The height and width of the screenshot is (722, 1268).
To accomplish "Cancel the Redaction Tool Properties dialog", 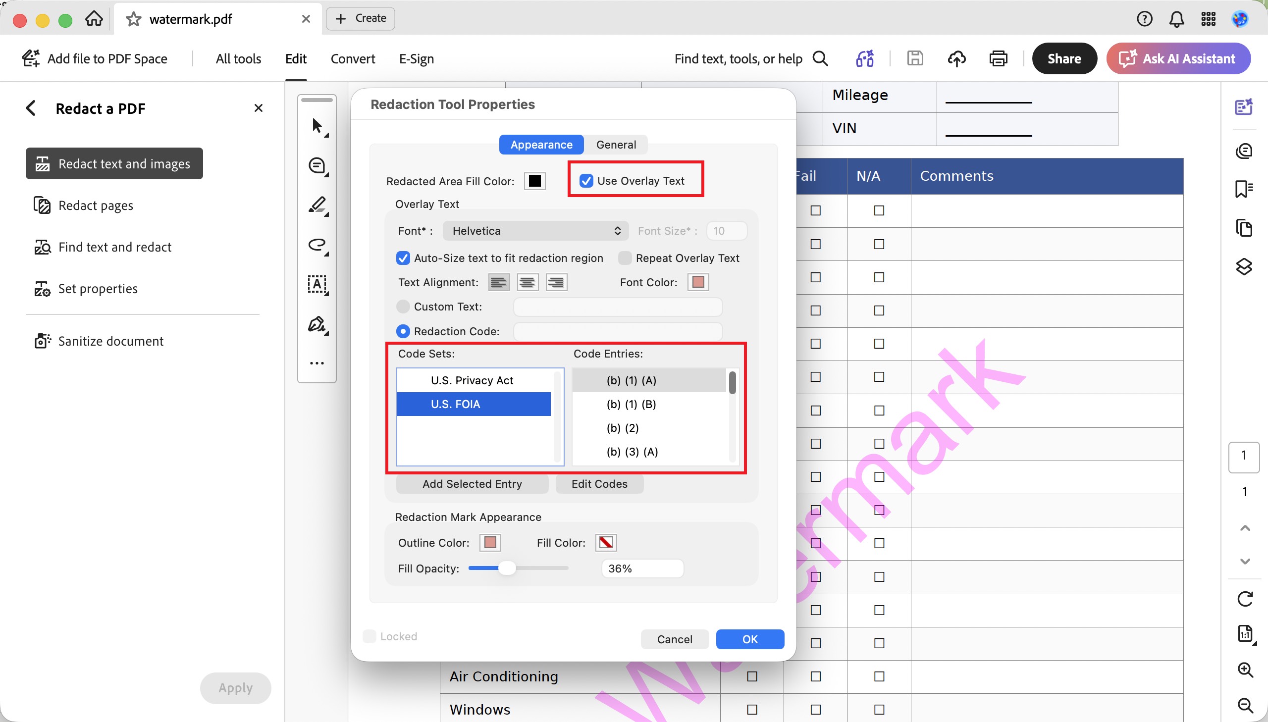I will pos(675,639).
